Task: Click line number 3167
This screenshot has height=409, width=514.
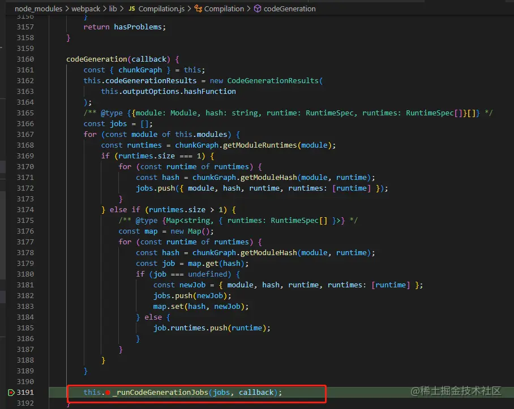Action: click(25, 135)
